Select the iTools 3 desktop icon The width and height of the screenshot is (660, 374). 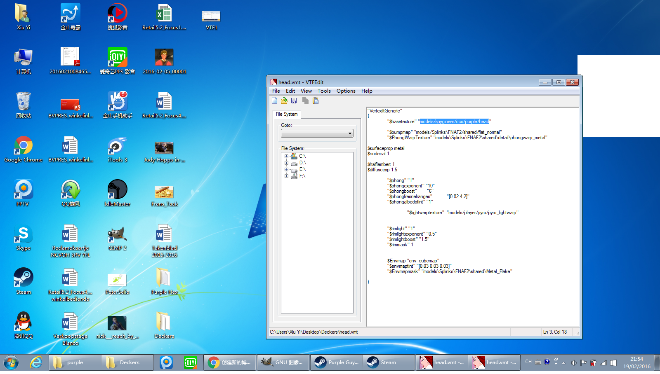[117, 149]
